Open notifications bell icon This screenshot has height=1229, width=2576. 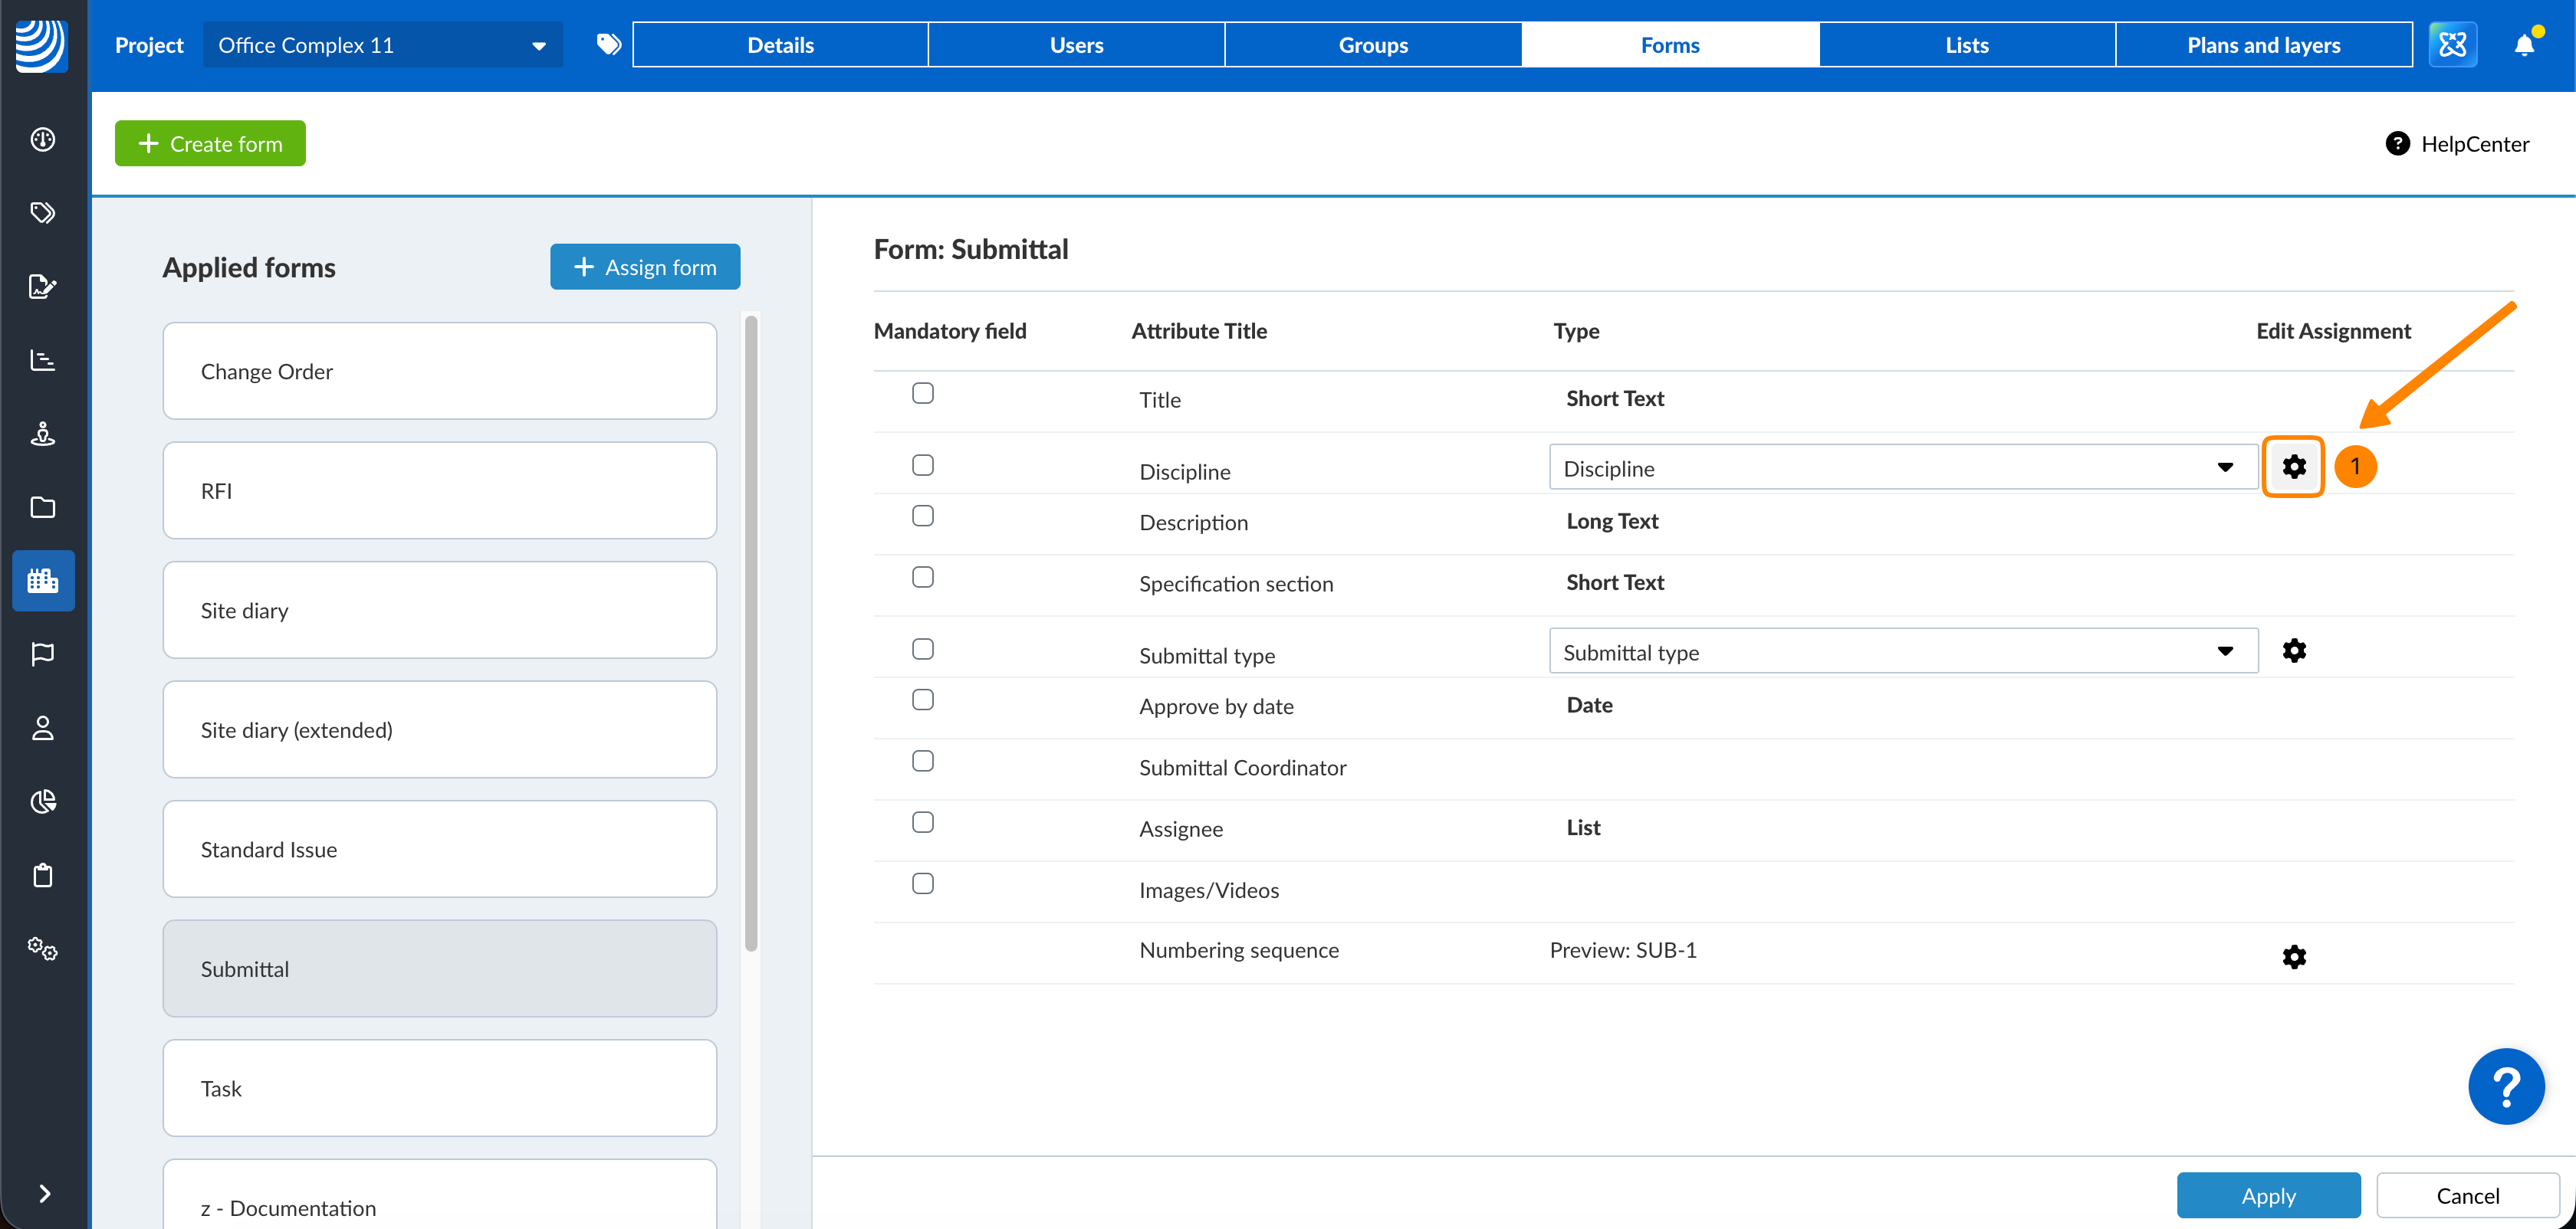pyautogui.click(x=2523, y=45)
